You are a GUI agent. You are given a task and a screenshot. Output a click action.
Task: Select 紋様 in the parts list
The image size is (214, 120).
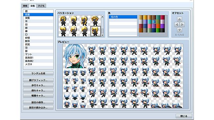(x=38, y=38)
